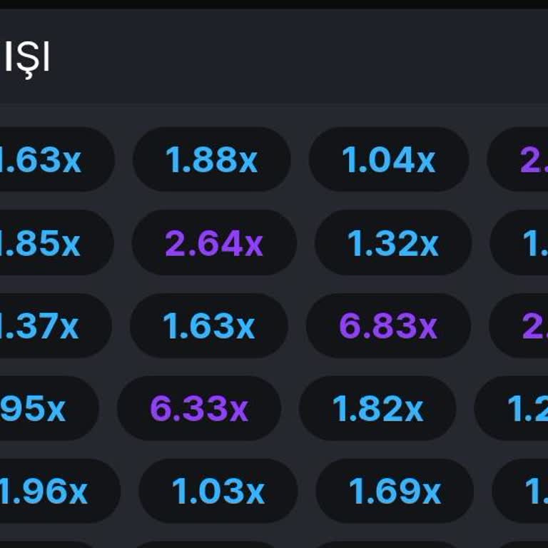Select the 1.04x multiplier result
Viewport: 548px width, 548px height.
pyautogui.click(x=388, y=160)
